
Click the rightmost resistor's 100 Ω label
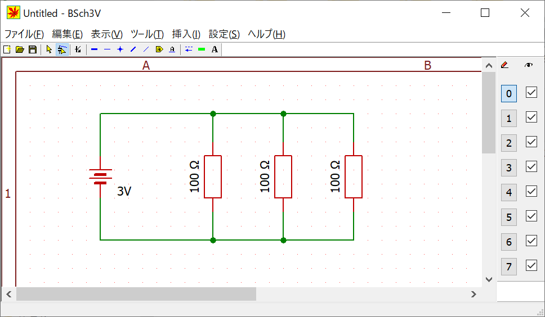point(335,176)
